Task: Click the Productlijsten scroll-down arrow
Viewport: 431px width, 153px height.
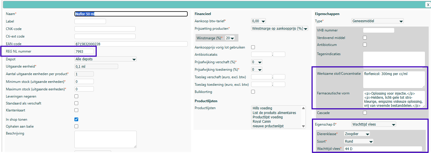Action: (303, 126)
